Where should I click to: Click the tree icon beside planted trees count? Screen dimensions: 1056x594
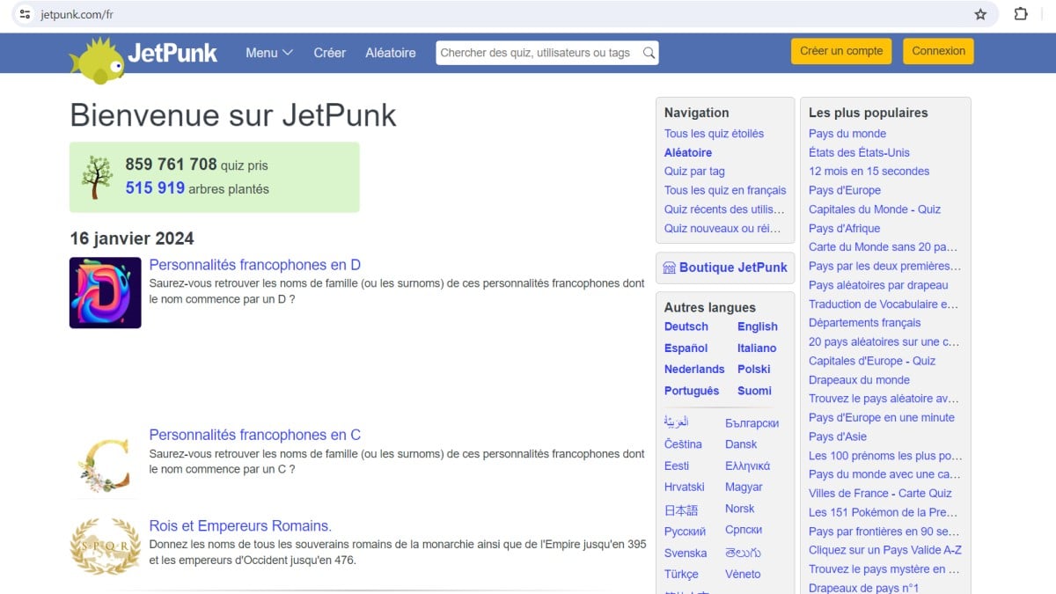(97, 177)
